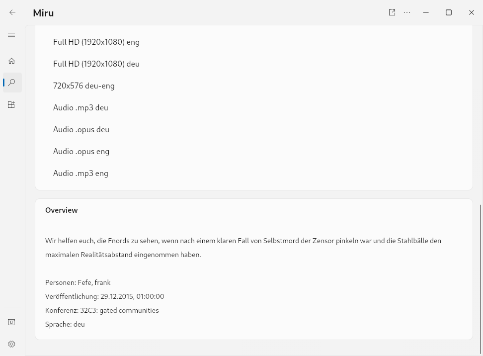The height and width of the screenshot is (356, 483).
Task: Open the hamburger navigation menu
Action: tap(11, 35)
